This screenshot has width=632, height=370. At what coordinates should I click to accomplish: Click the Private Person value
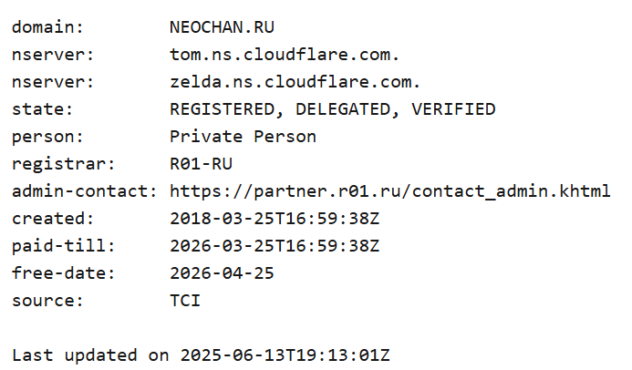243,137
